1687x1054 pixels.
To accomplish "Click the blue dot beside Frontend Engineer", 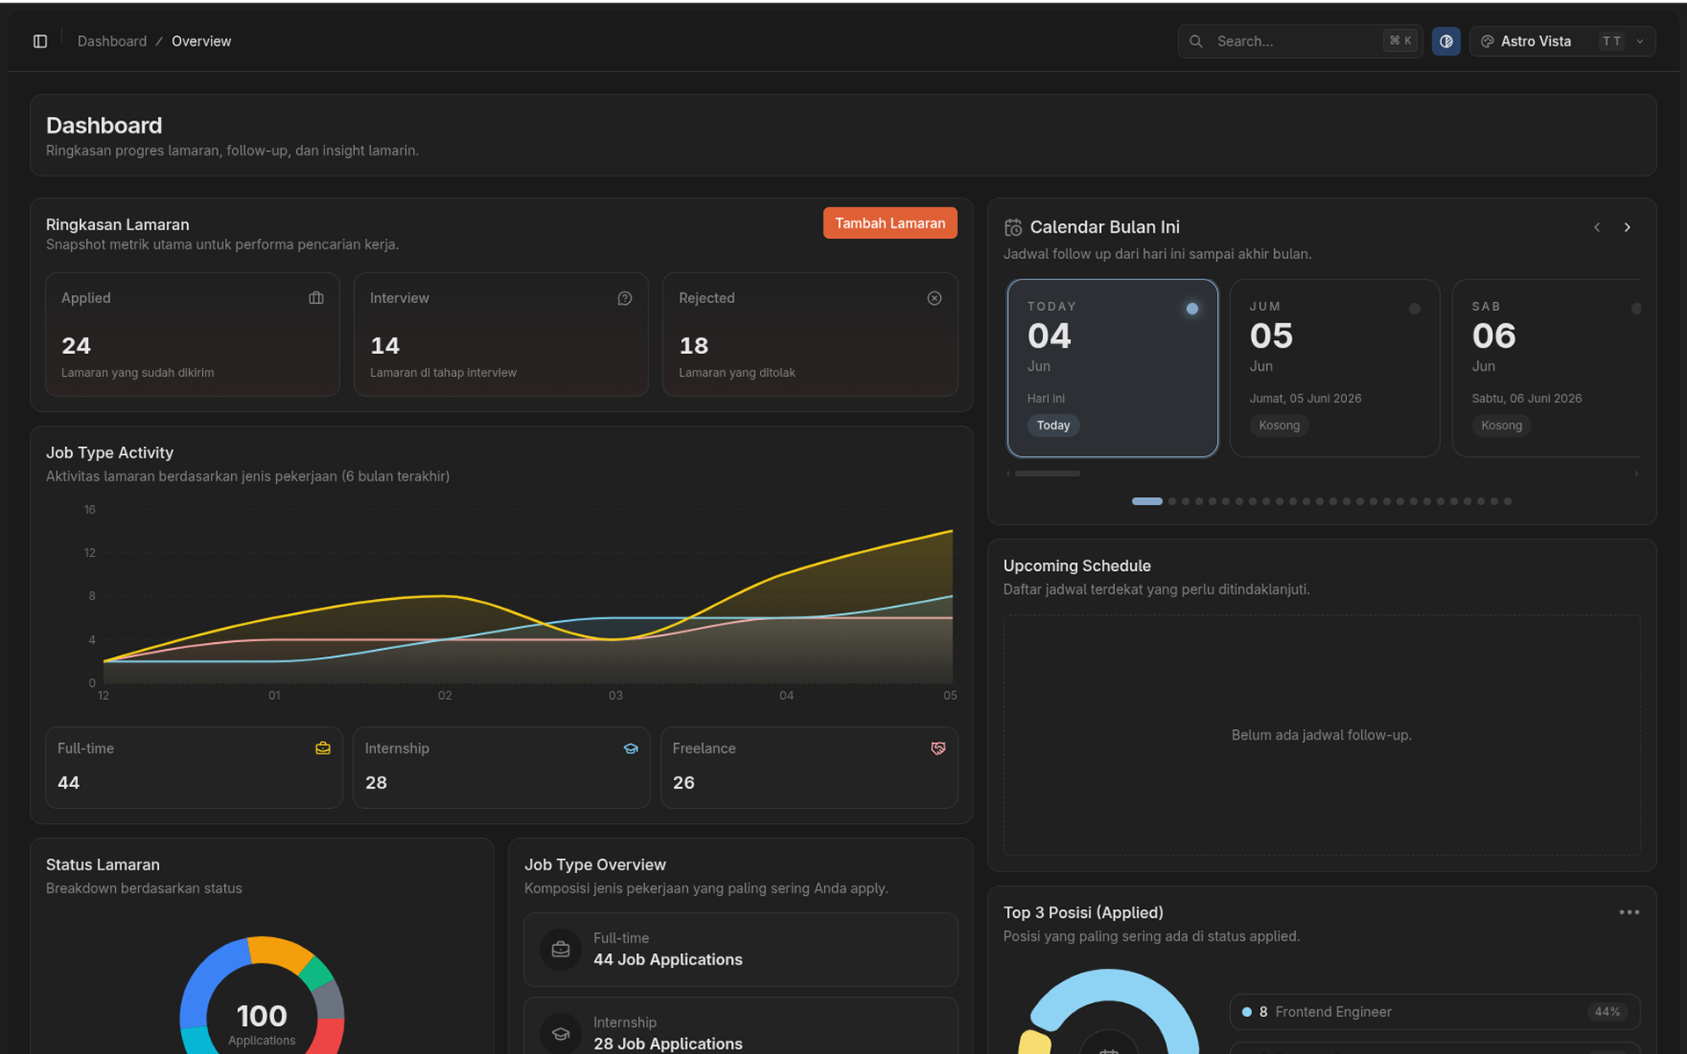I will tap(1247, 1012).
